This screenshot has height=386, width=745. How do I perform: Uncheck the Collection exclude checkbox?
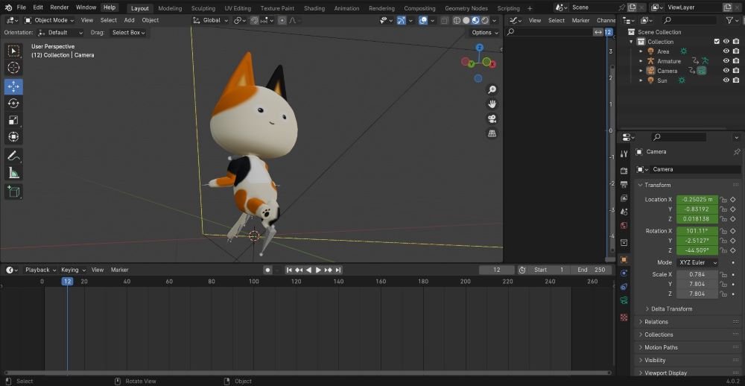717,42
